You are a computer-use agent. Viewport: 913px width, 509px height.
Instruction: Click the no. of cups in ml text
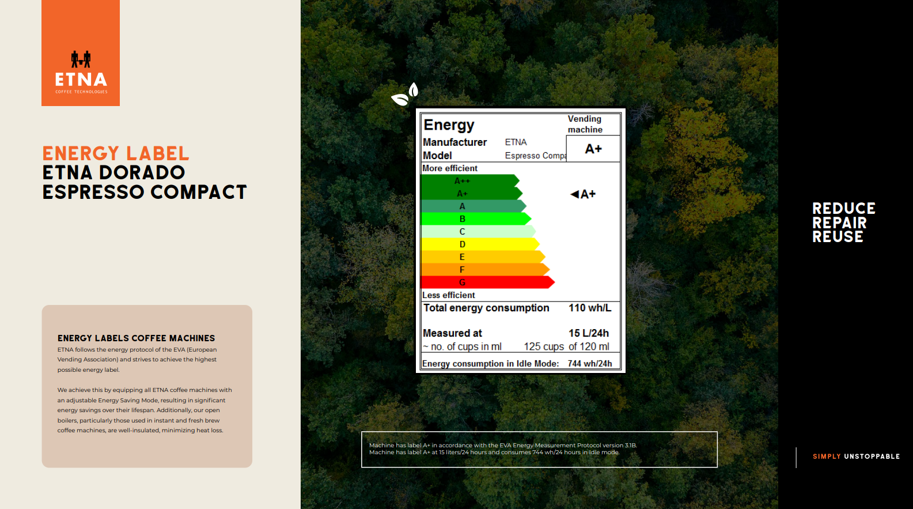(x=462, y=346)
